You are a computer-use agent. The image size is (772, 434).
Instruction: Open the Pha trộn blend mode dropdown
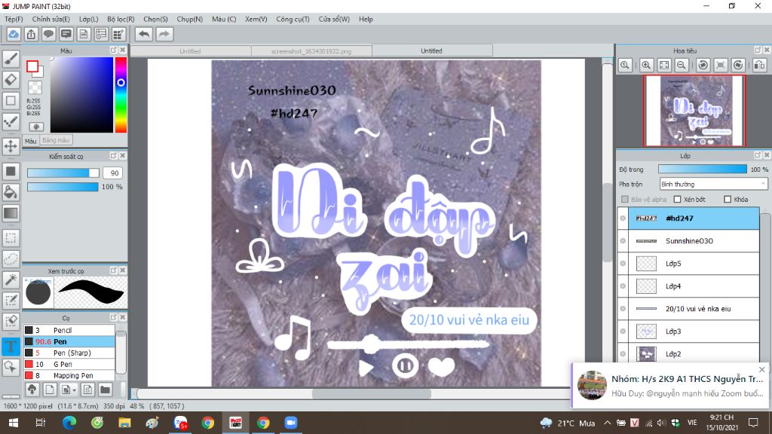tap(713, 184)
